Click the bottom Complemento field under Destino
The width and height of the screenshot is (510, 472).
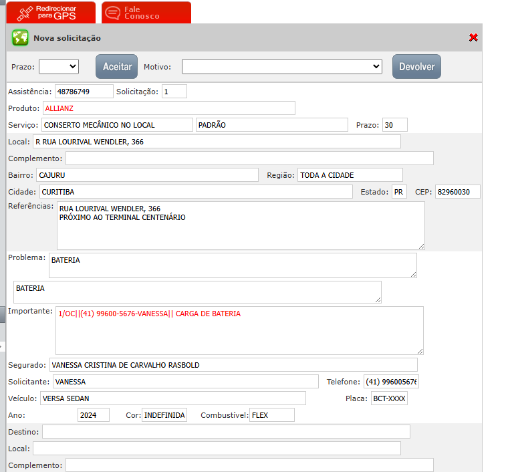249,465
